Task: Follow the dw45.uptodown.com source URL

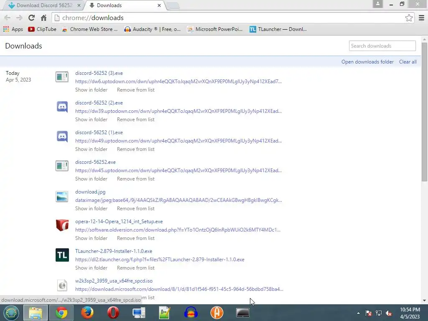Action: pyautogui.click(x=178, y=171)
